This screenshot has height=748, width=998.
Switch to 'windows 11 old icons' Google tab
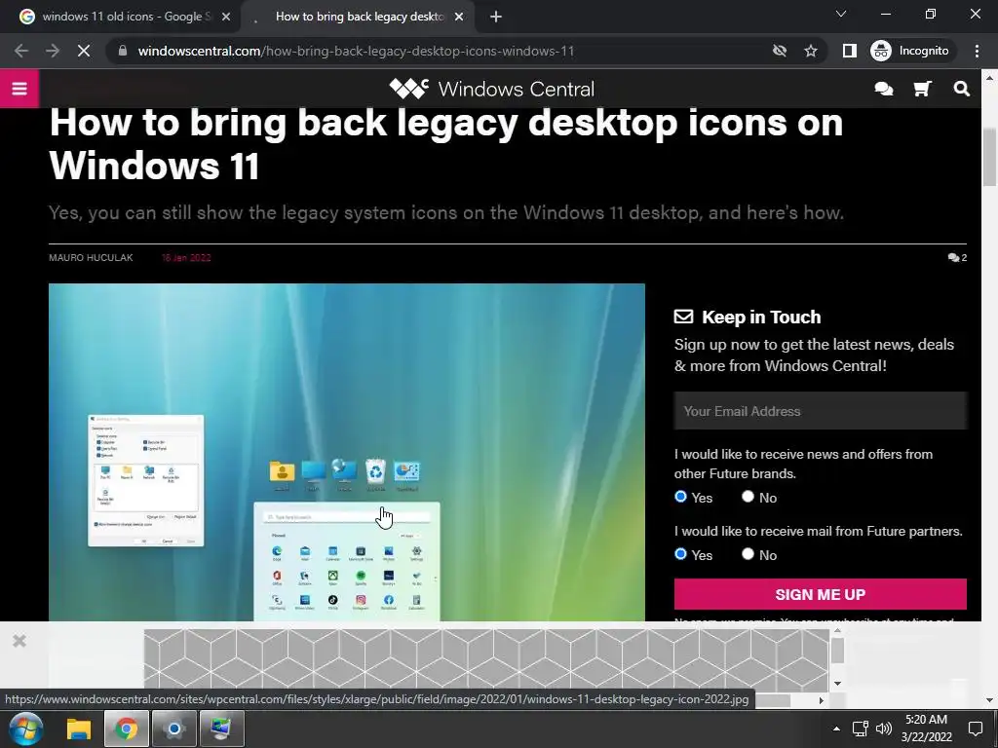pos(126,17)
